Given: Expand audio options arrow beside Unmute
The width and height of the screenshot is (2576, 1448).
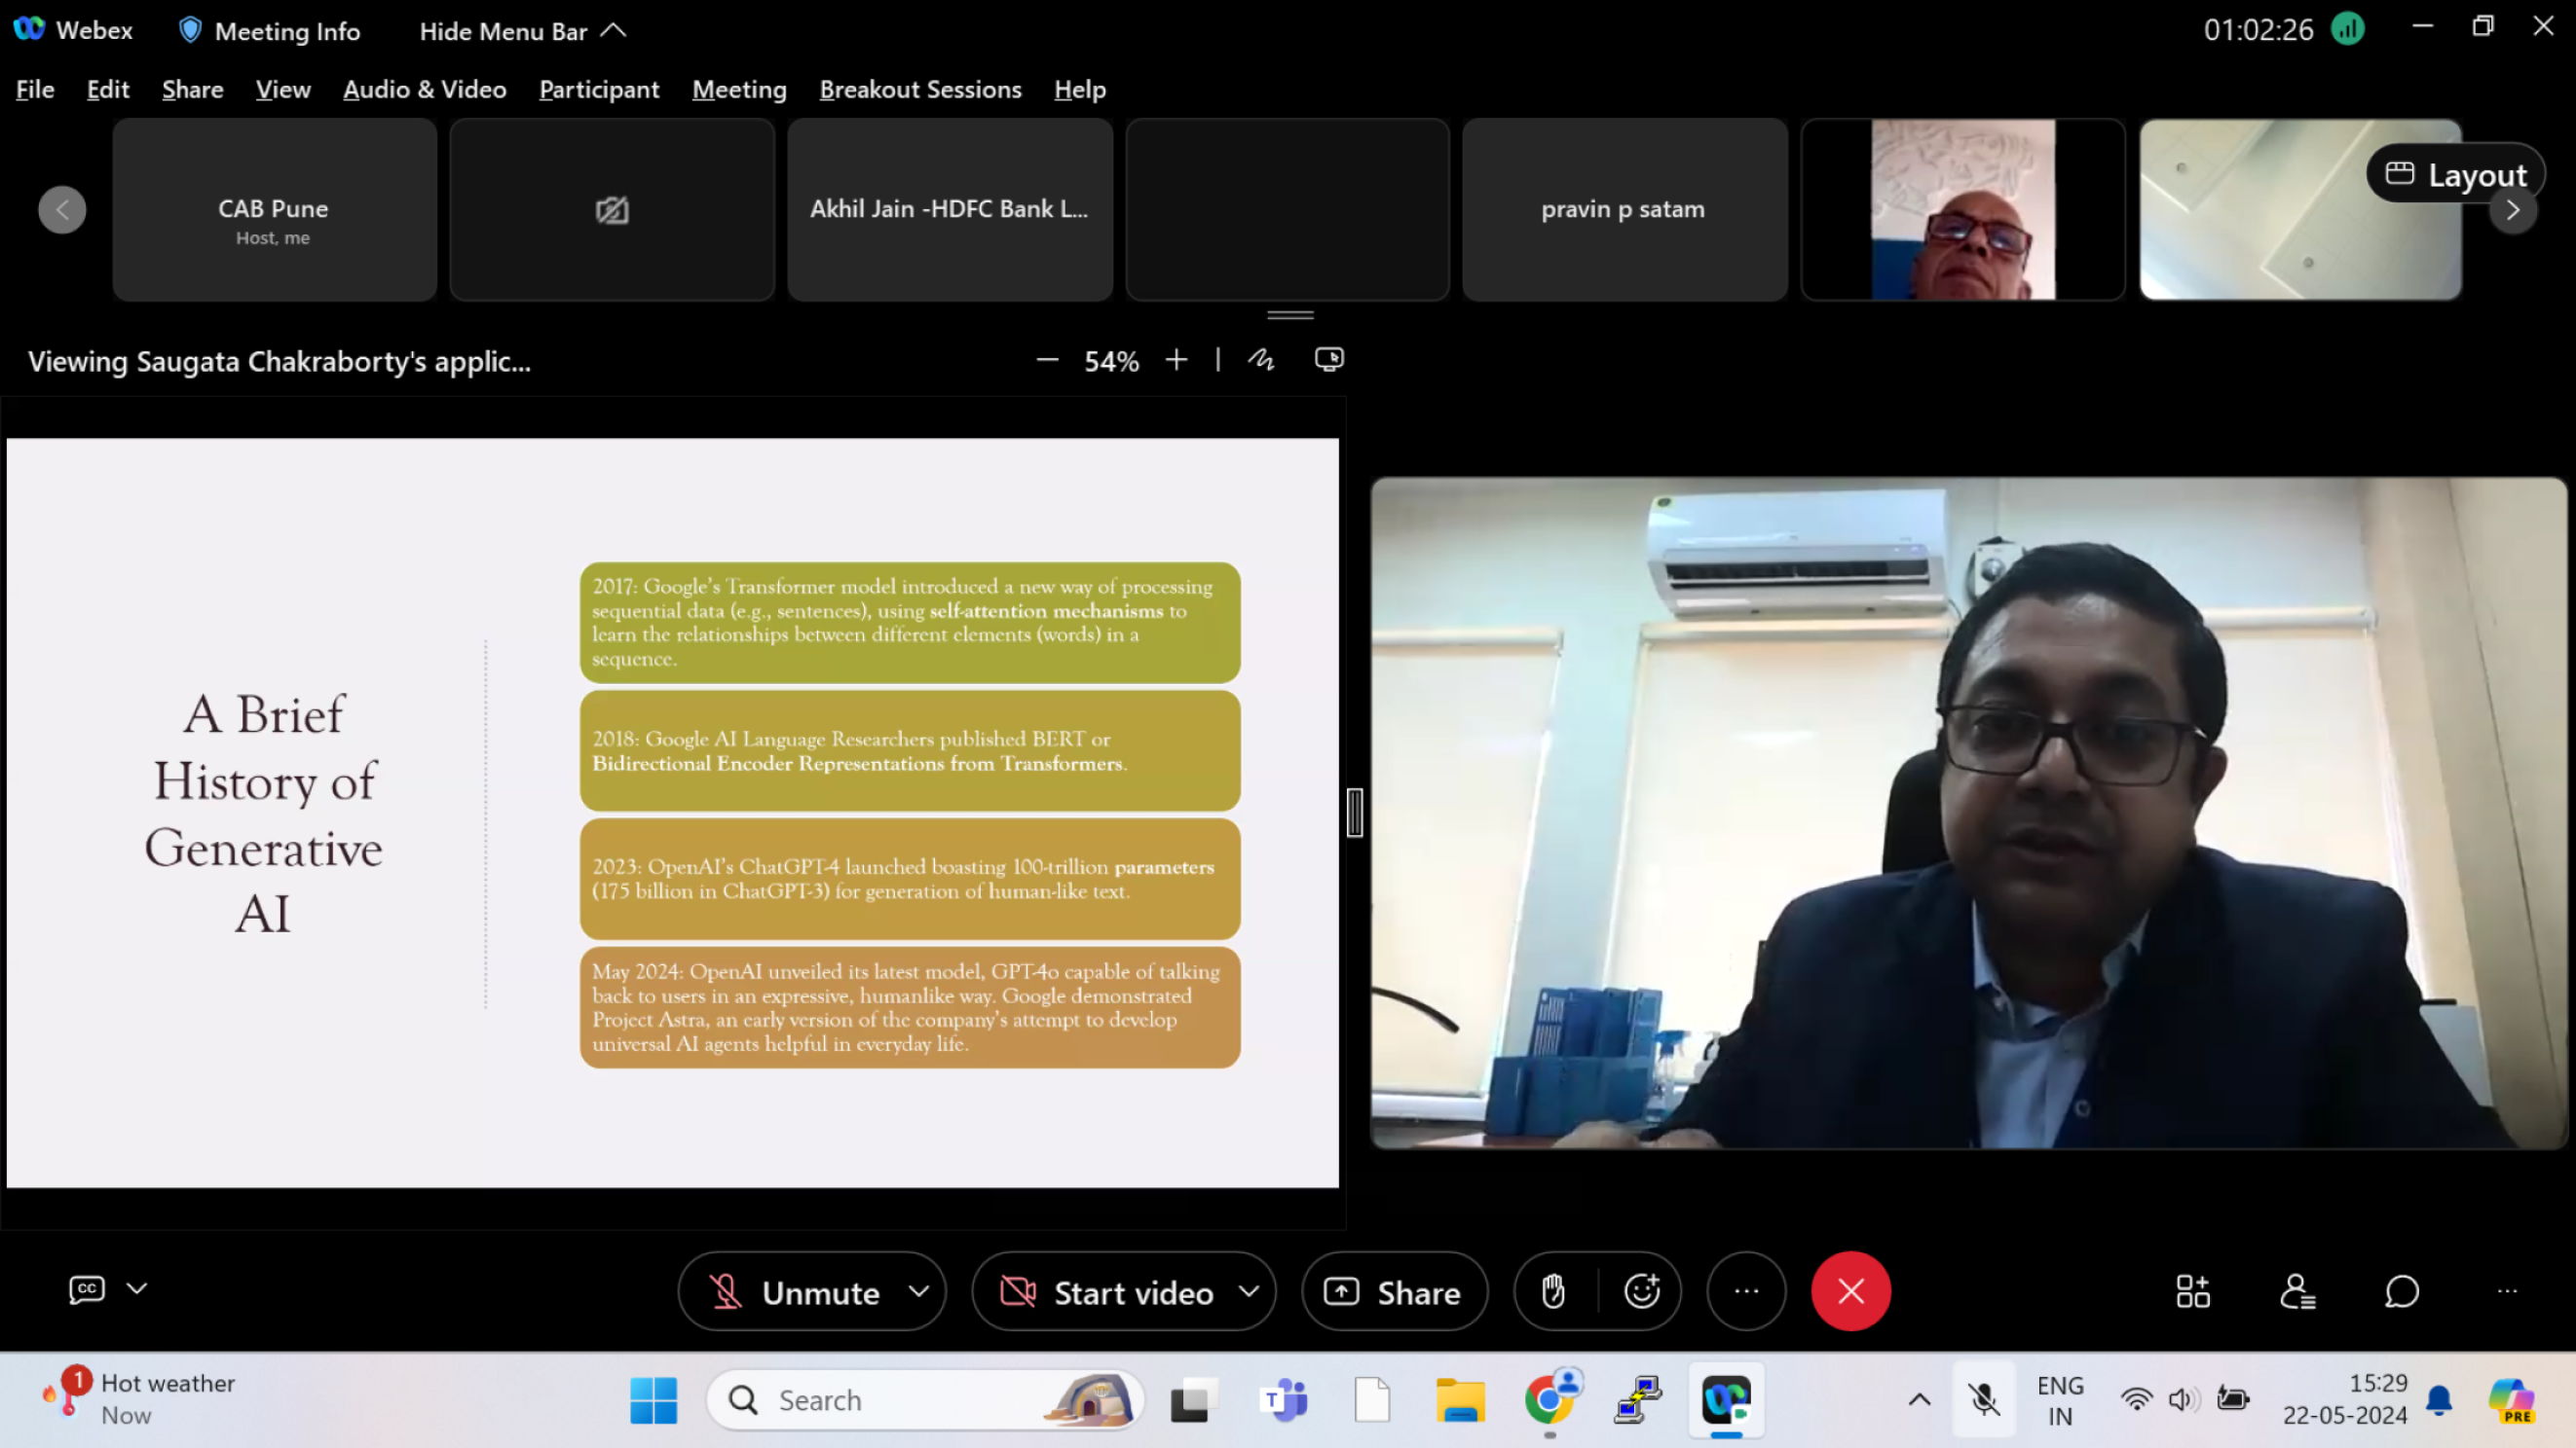Looking at the screenshot, I should coord(919,1291).
